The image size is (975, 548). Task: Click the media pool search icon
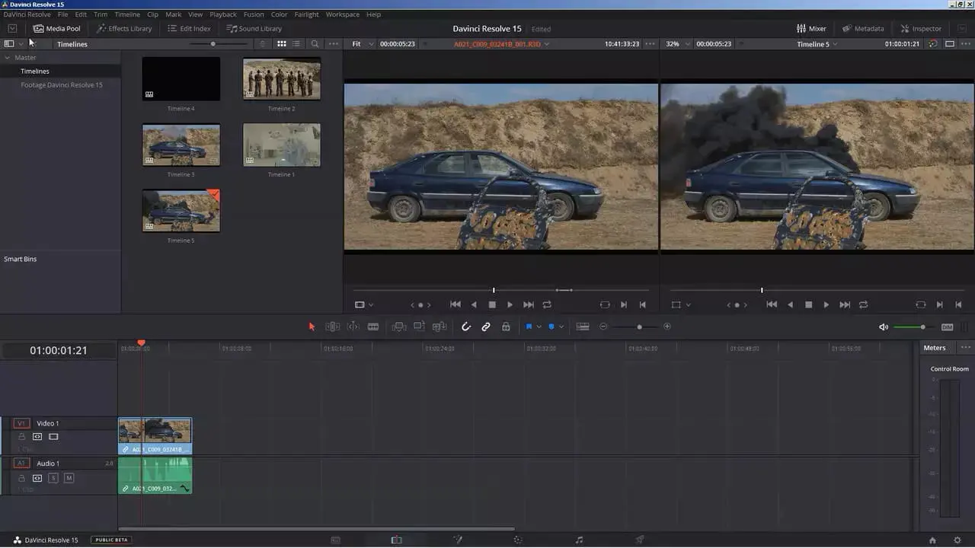315,44
